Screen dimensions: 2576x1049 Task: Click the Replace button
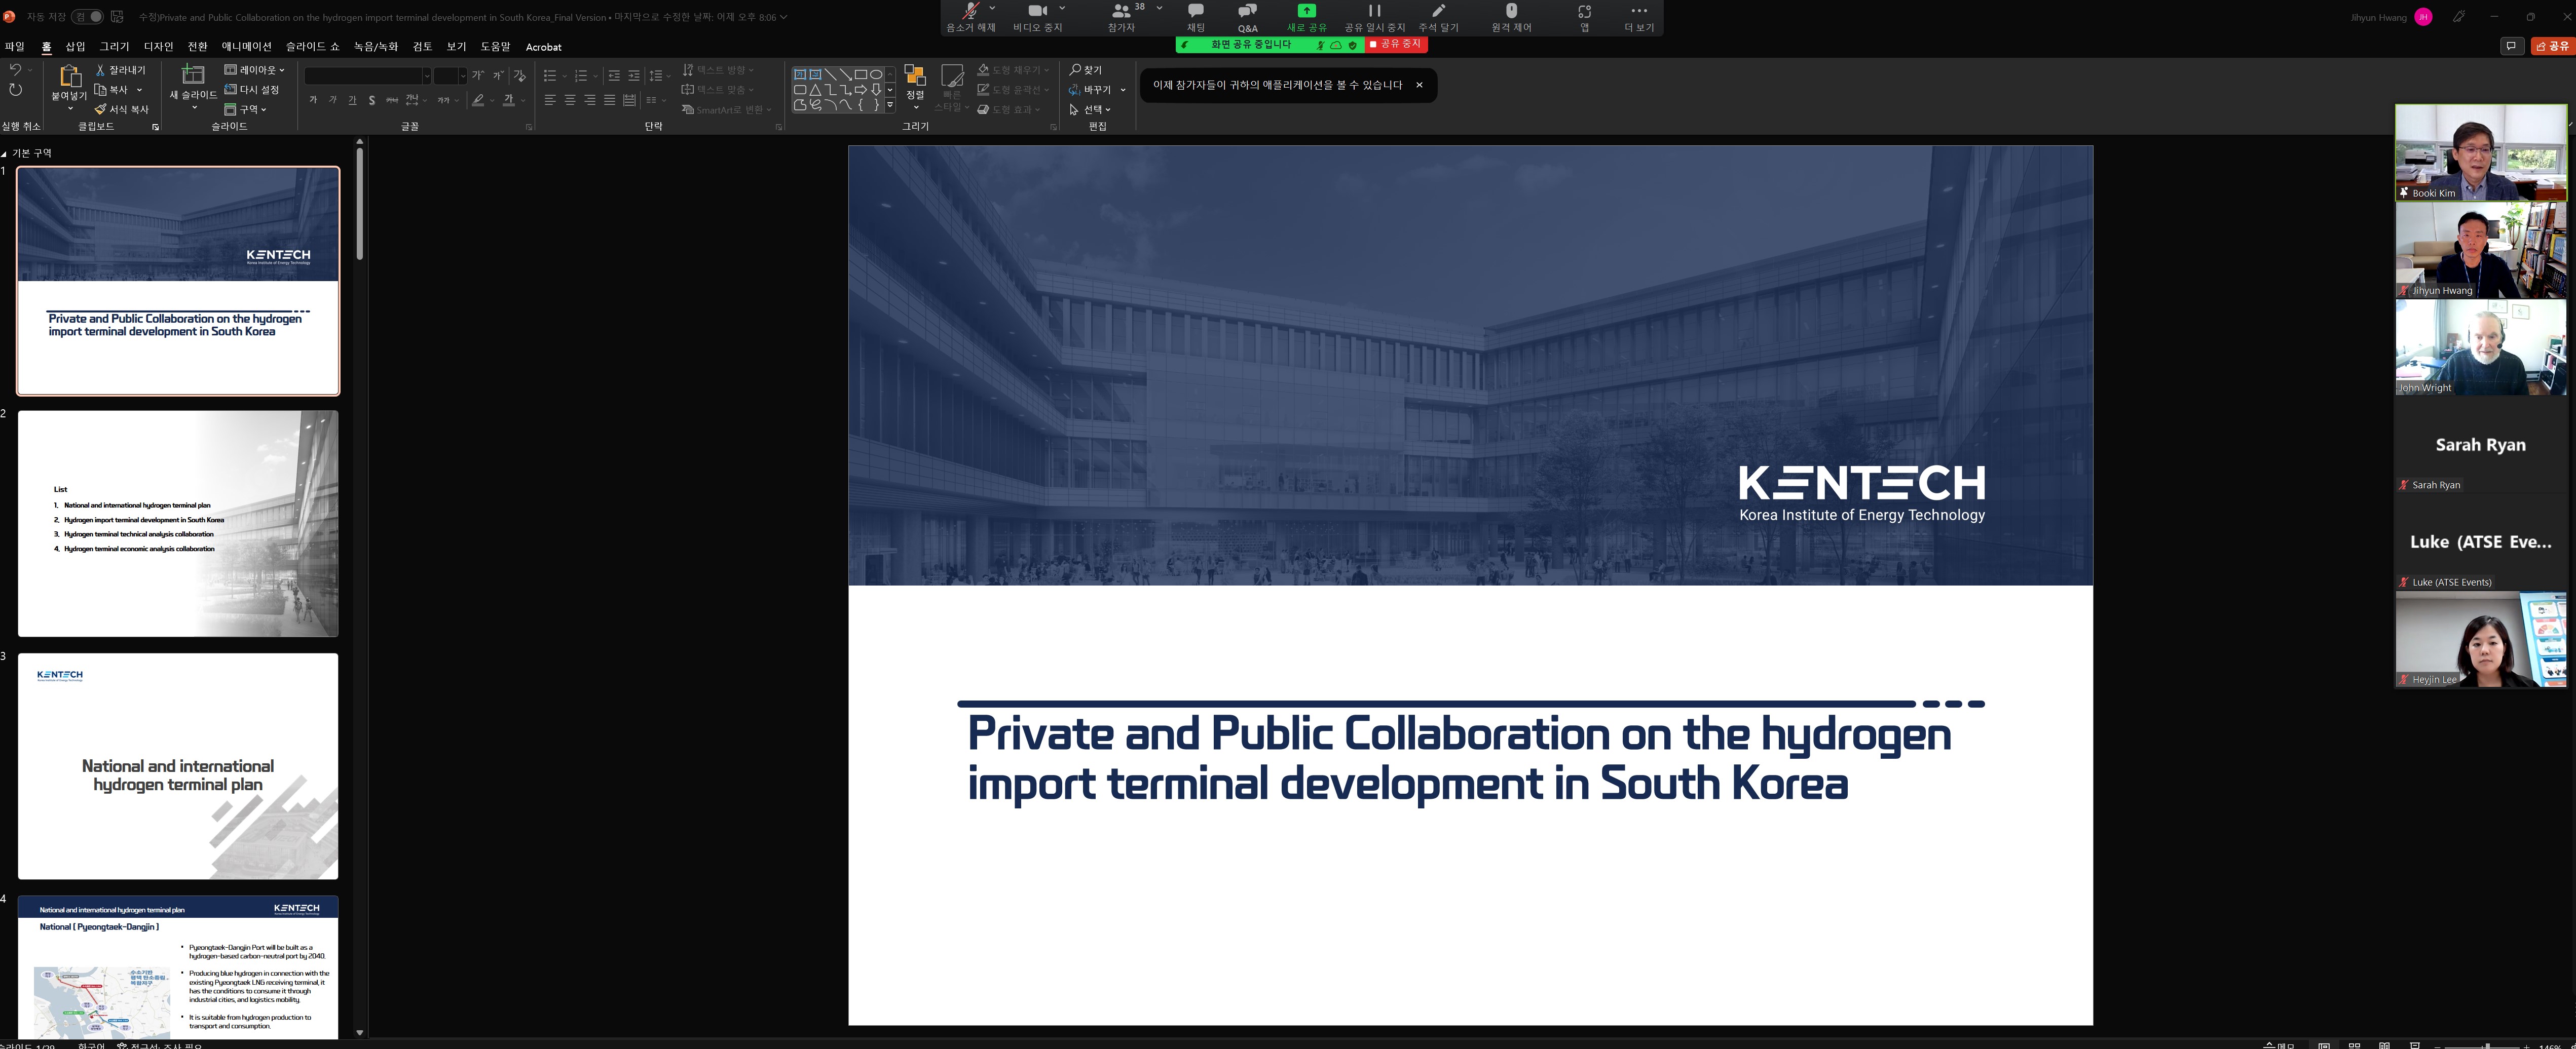1091,90
